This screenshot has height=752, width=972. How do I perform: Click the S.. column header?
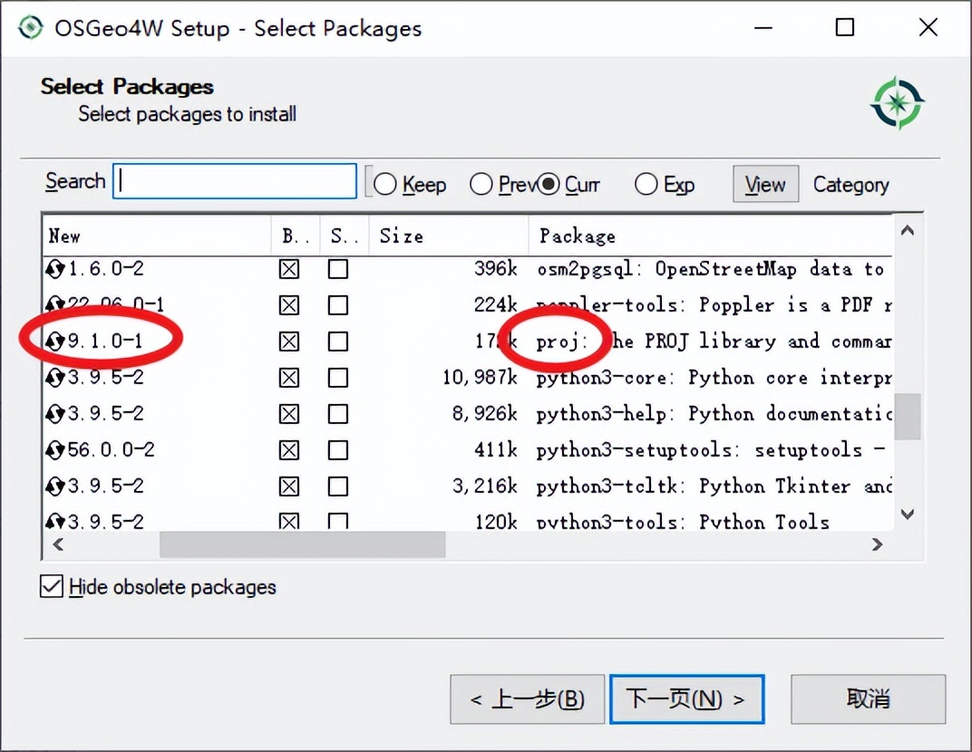(x=345, y=236)
